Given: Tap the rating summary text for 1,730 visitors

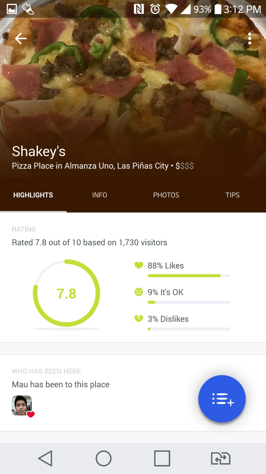Looking at the screenshot, I should pyautogui.click(x=89, y=242).
